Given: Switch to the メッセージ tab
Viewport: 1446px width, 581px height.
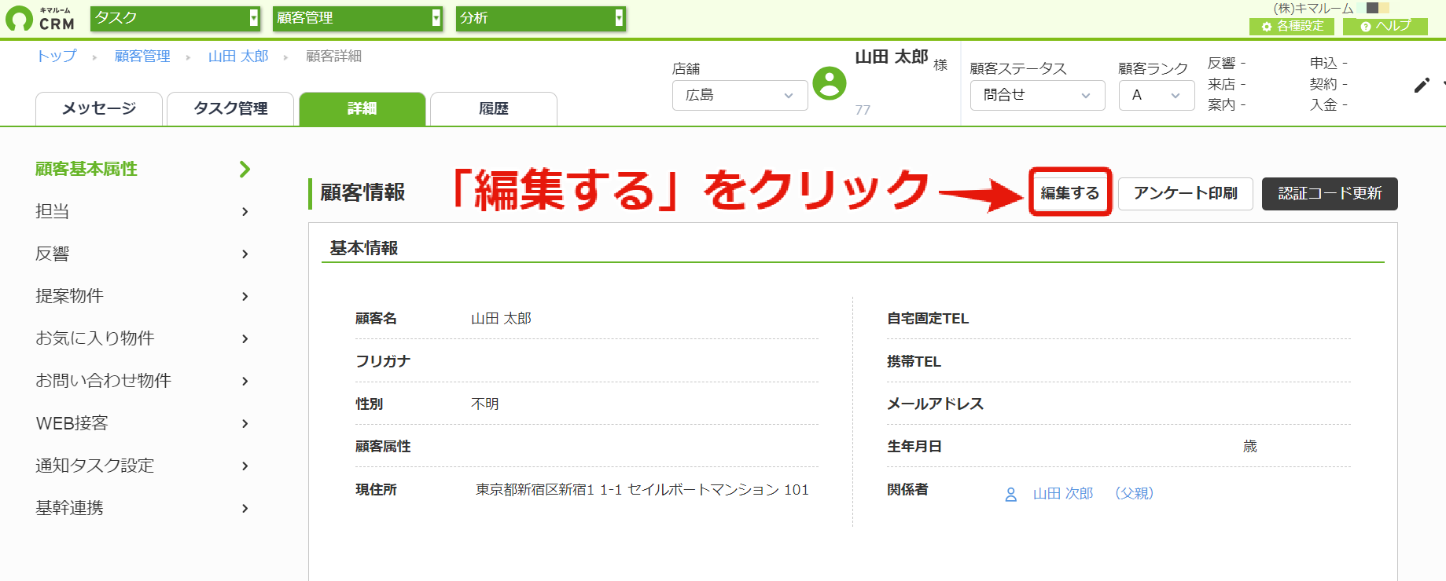Looking at the screenshot, I should [99, 108].
